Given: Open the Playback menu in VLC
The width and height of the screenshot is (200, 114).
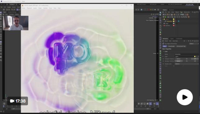Looking at the screenshot, I should (x=29, y=8).
